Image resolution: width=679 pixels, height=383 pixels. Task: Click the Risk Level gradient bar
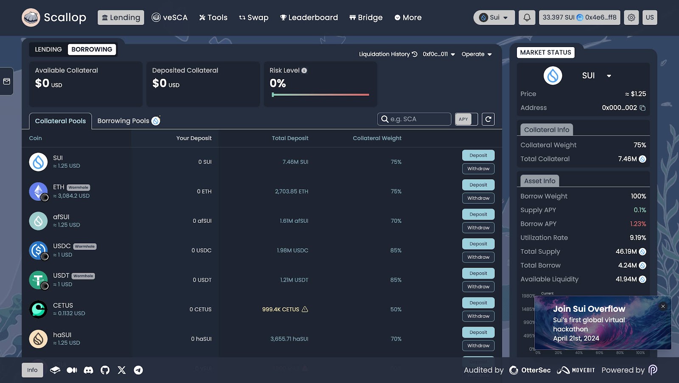pyautogui.click(x=320, y=95)
